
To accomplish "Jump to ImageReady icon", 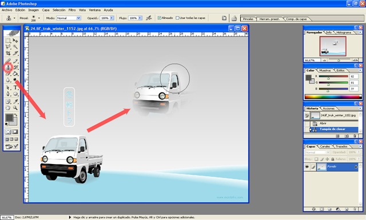I will pyautogui.click(x=9, y=146).
